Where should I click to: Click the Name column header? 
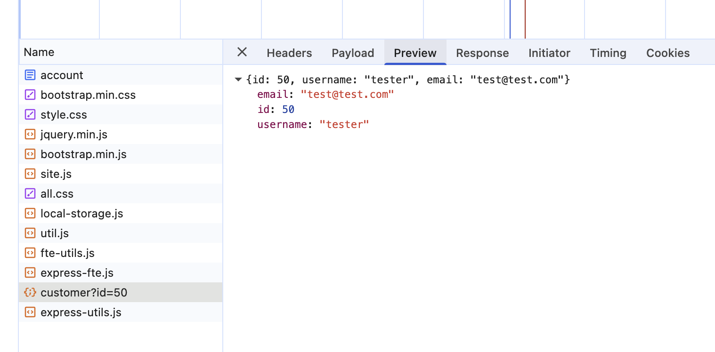121,52
